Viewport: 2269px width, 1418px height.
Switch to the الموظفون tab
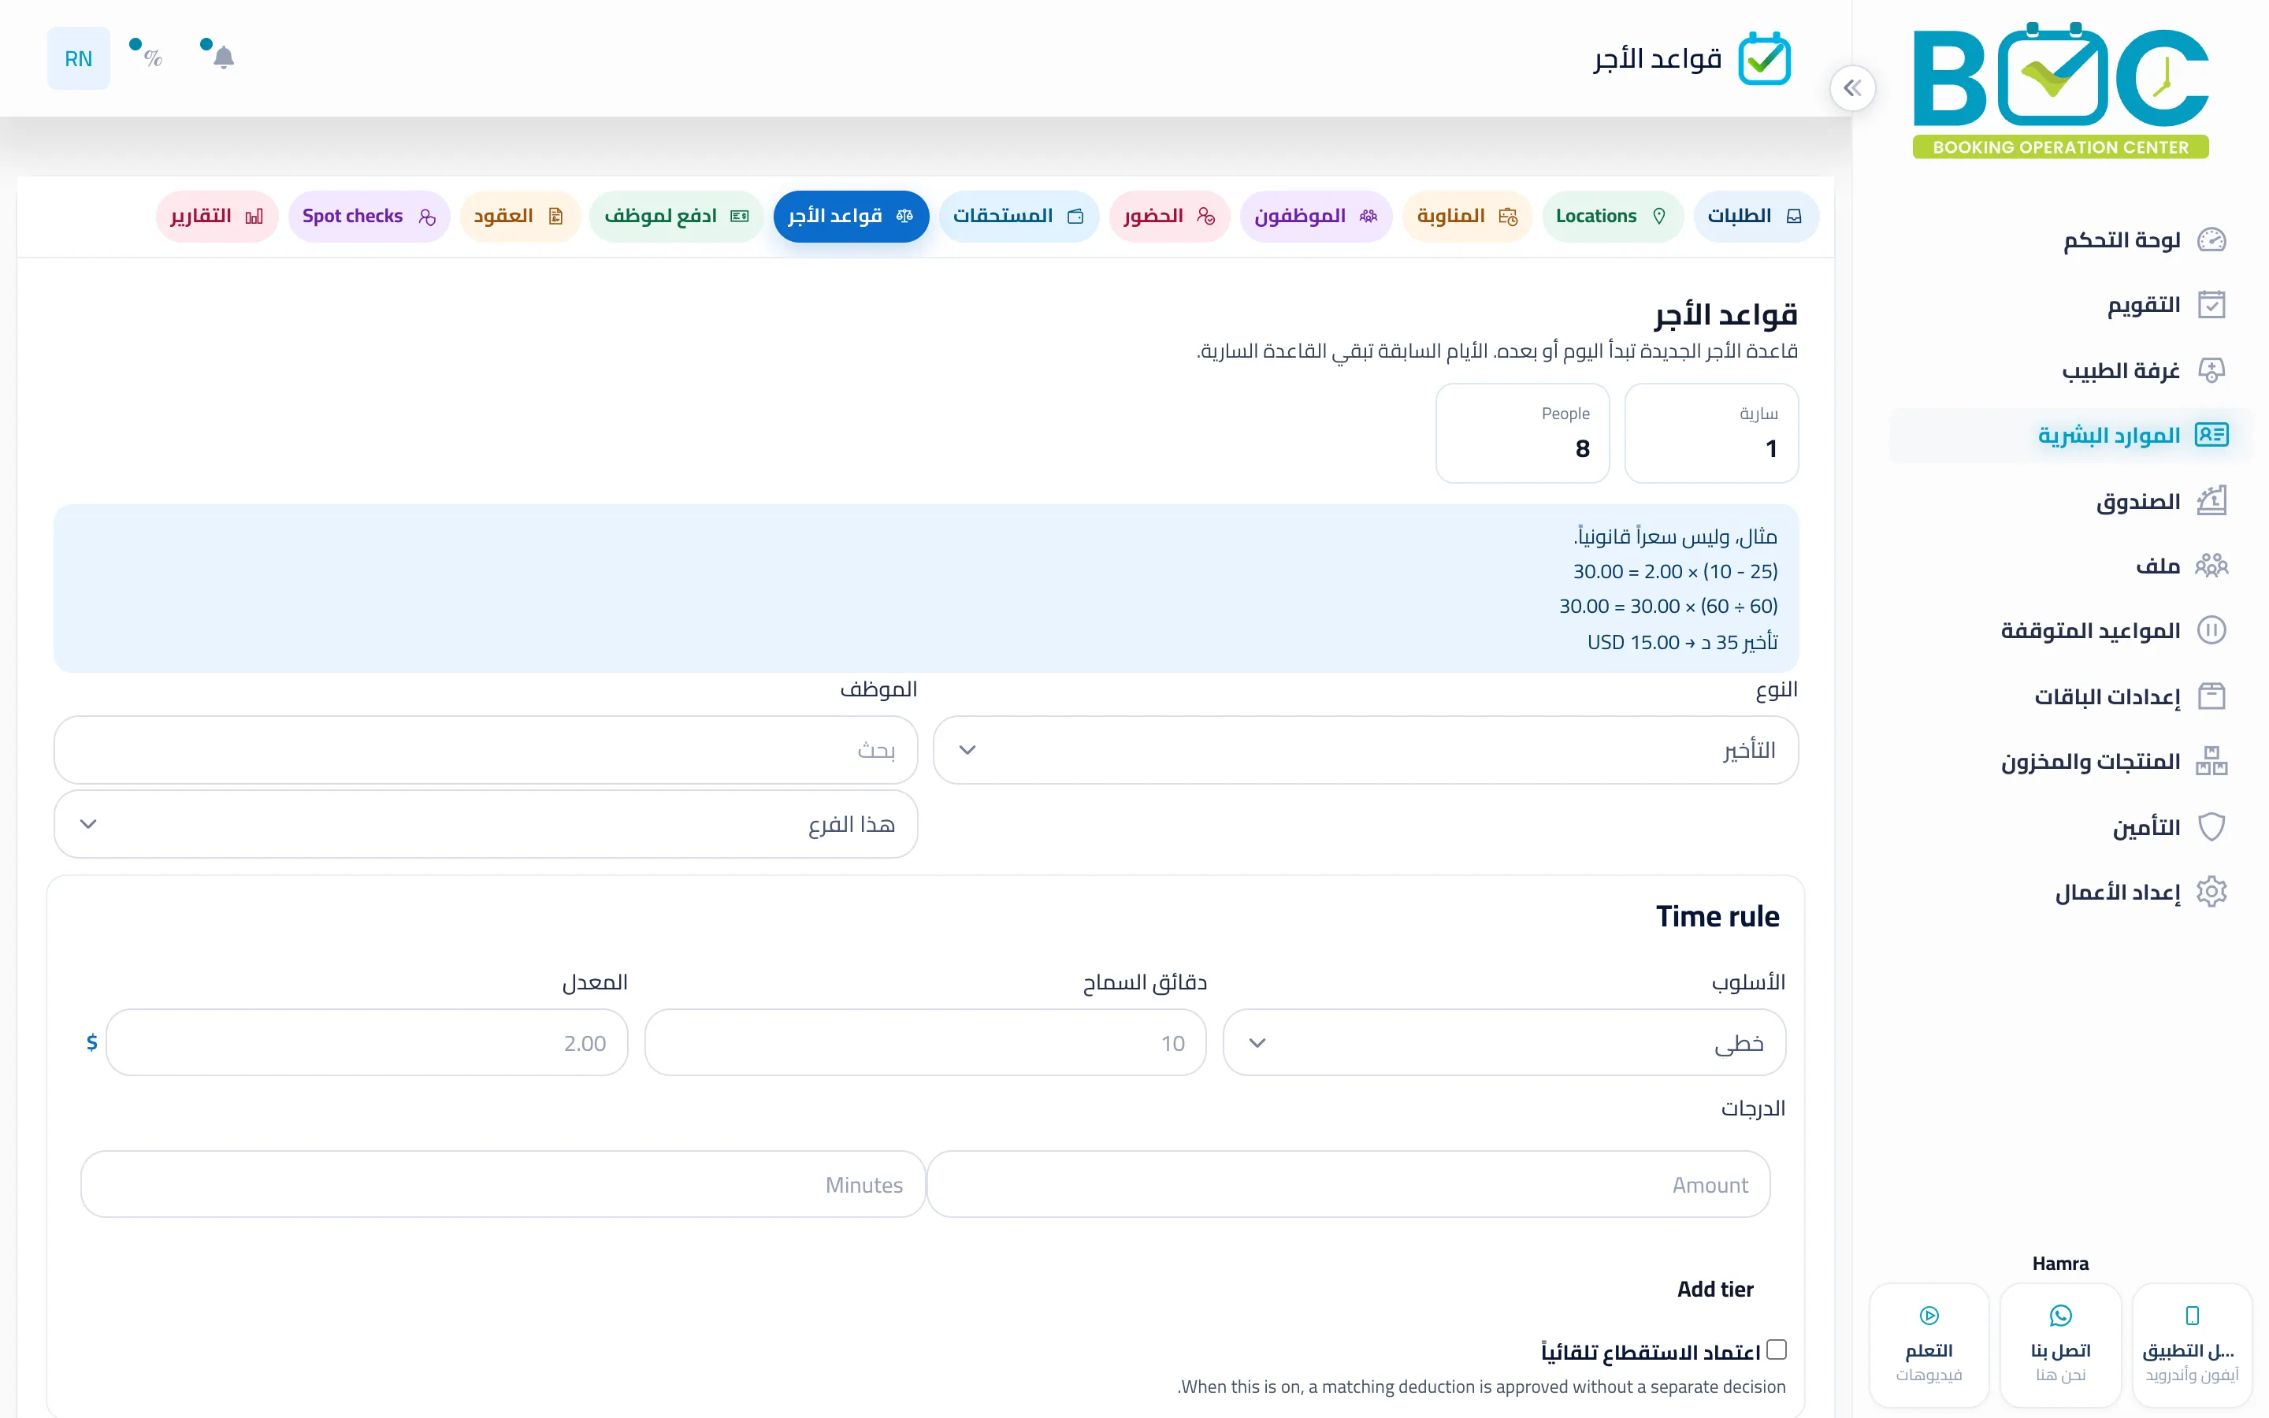pos(1316,217)
